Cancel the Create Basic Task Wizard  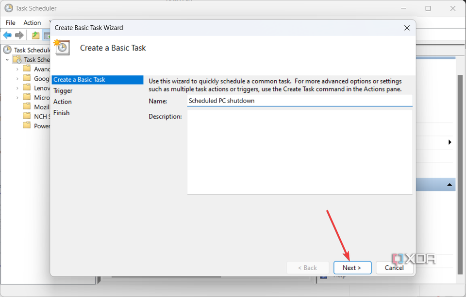pyautogui.click(x=394, y=267)
